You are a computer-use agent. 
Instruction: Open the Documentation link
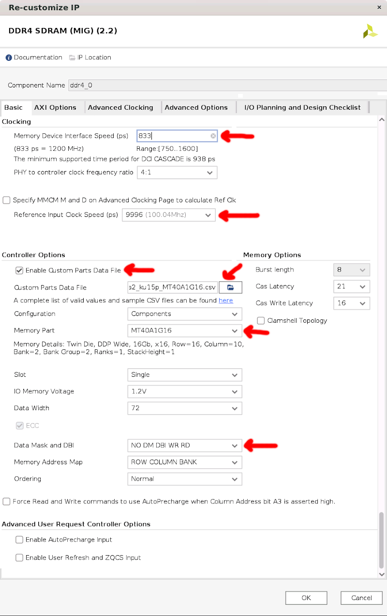coord(38,57)
